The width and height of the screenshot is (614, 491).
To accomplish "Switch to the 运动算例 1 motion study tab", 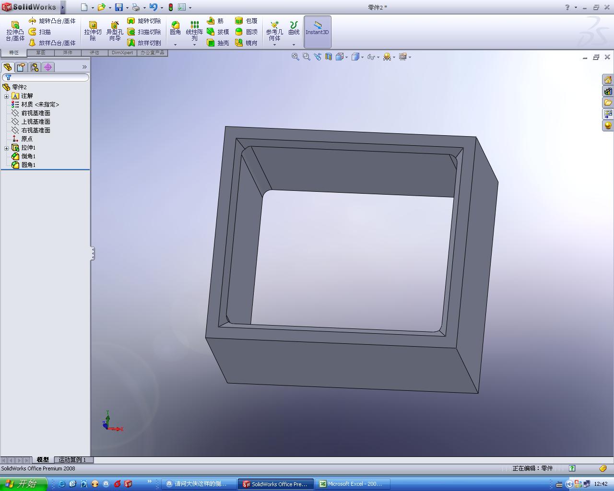I will tap(73, 460).
